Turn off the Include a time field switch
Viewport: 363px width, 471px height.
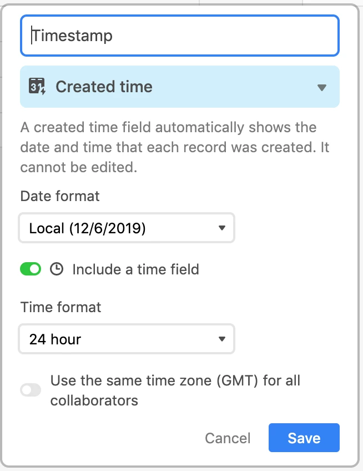[x=31, y=269]
